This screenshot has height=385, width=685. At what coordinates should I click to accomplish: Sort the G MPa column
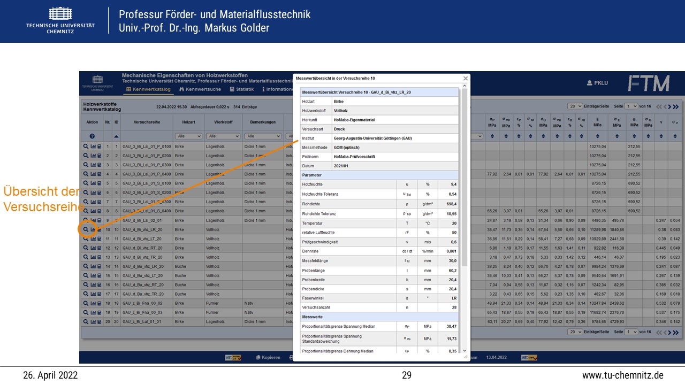pyautogui.click(x=634, y=136)
